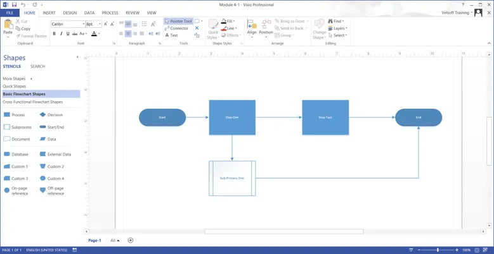Image resolution: width=494 pixels, height=254 pixels.
Task: Click the Copy button in Clipboard group
Action: [23, 28]
